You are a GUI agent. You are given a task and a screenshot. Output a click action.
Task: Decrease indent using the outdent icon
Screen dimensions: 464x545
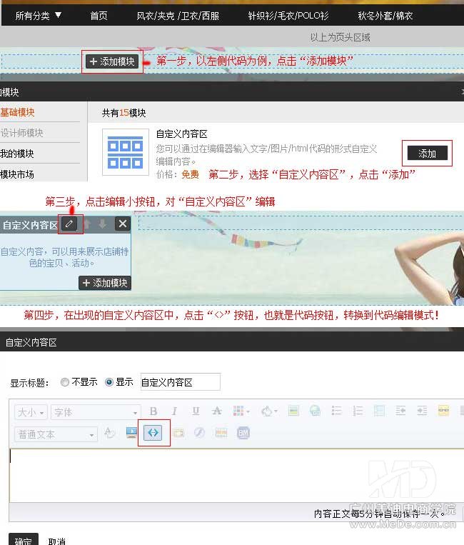400,411
